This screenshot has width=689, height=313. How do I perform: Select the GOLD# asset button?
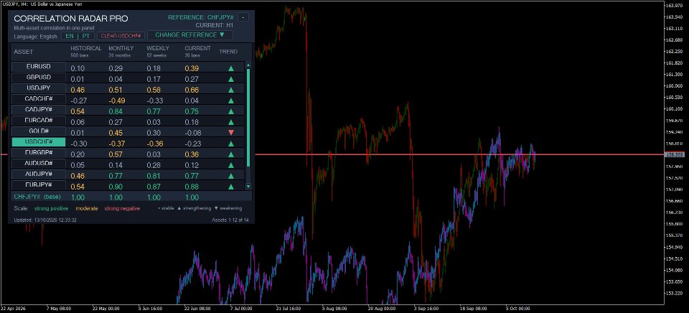click(x=39, y=131)
